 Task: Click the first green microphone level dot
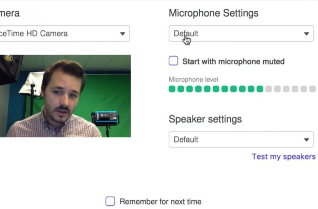pos(172,89)
